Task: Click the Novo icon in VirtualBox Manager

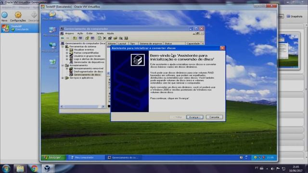Action: click(4, 15)
